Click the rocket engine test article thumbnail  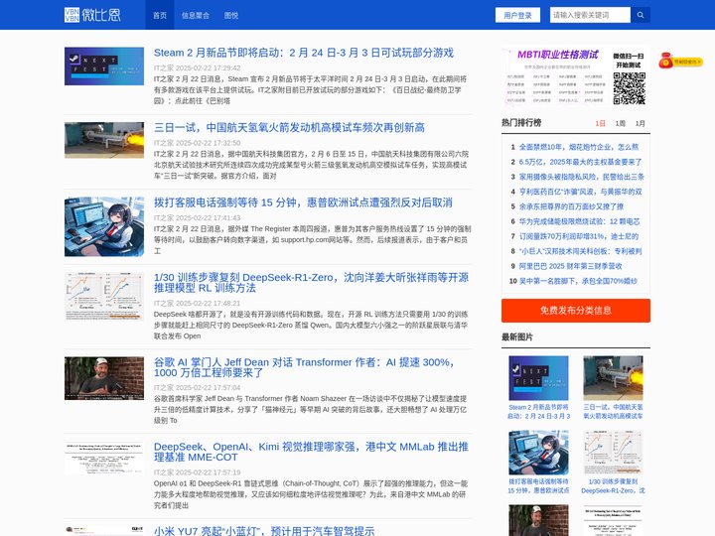point(104,140)
